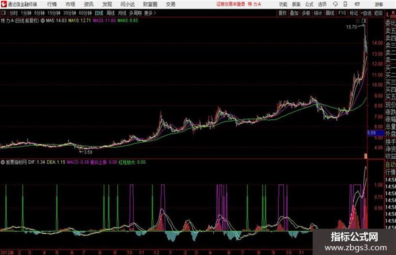Open the 功能 menu
Viewport: 396px width, 255px height.
pyautogui.click(x=283, y=4)
